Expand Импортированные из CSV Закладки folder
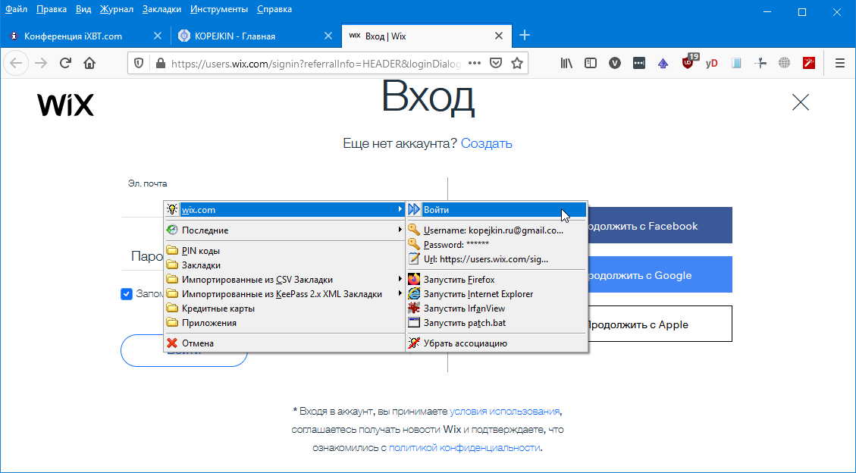 pos(284,279)
